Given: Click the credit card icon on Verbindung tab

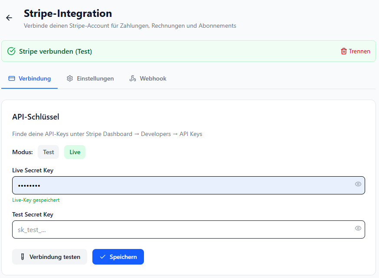Looking at the screenshot, I should (x=12, y=78).
